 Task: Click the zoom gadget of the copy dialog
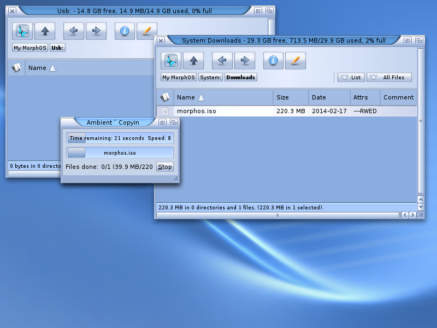[162, 122]
